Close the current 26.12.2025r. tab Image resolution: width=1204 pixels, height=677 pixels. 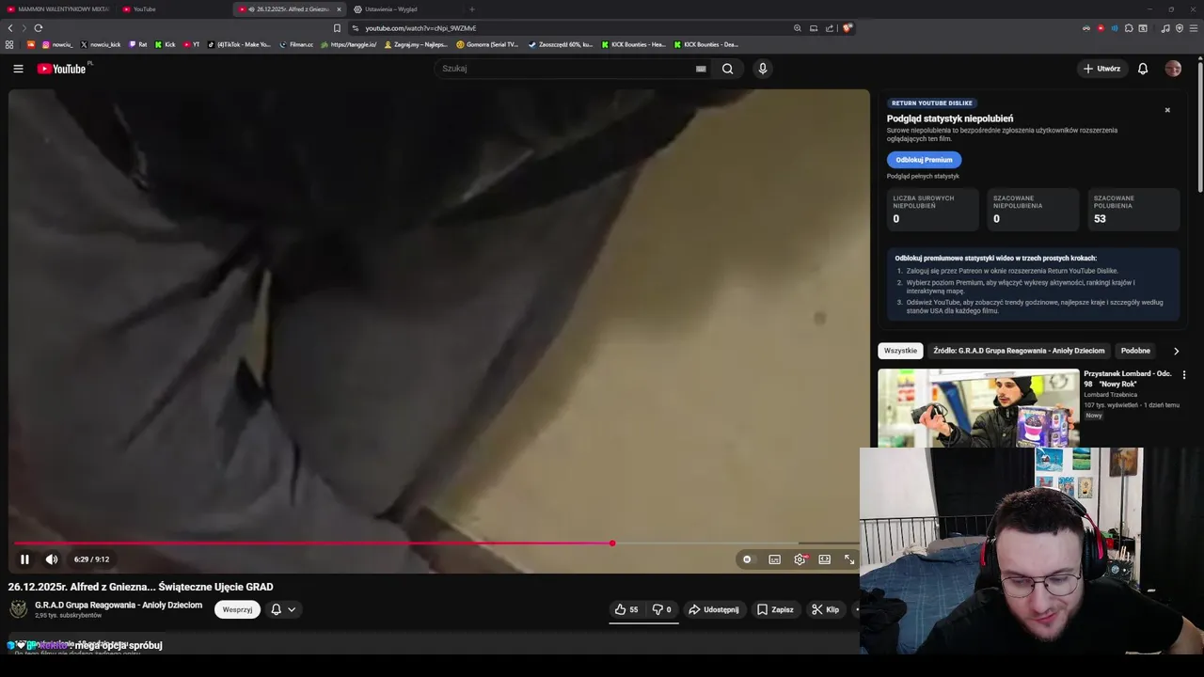pyautogui.click(x=339, y=9)
